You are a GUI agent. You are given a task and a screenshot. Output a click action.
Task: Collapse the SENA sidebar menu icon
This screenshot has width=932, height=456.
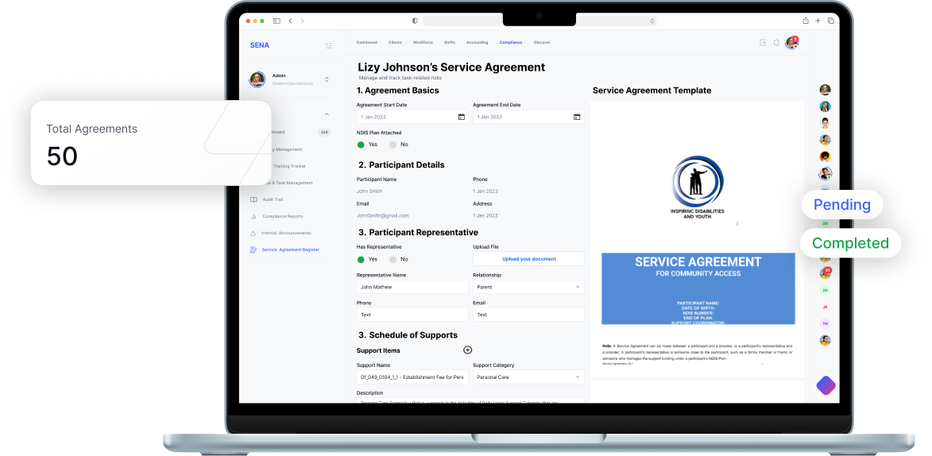[329, 45]
